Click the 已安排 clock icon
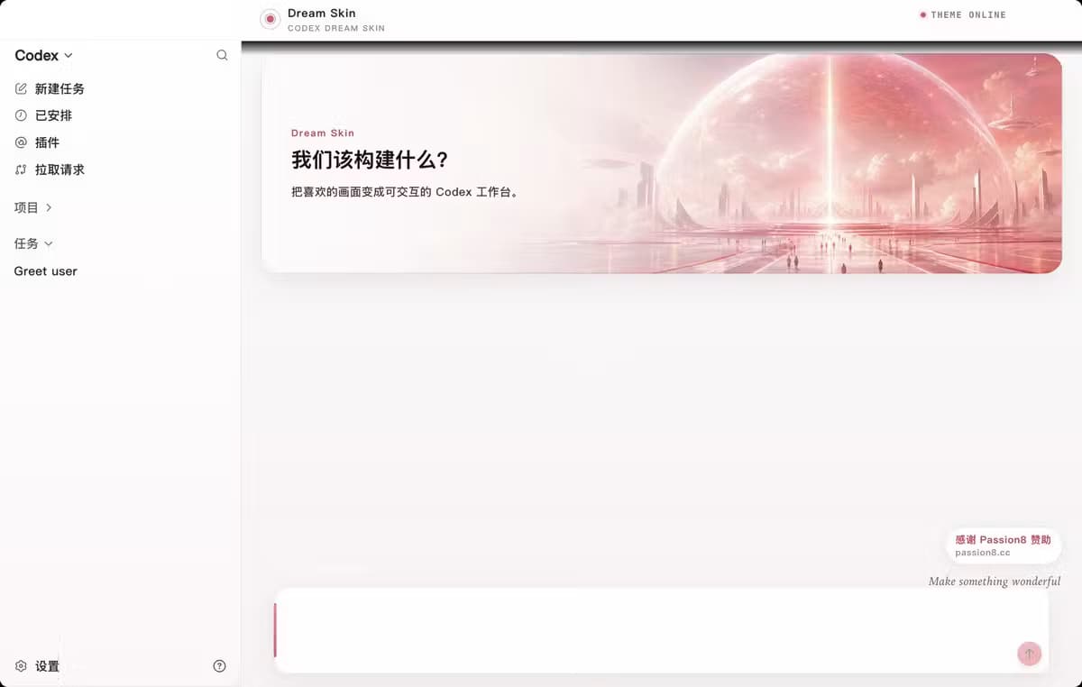The width and height of the screenshot is (1082, 687). click(21, 115)
